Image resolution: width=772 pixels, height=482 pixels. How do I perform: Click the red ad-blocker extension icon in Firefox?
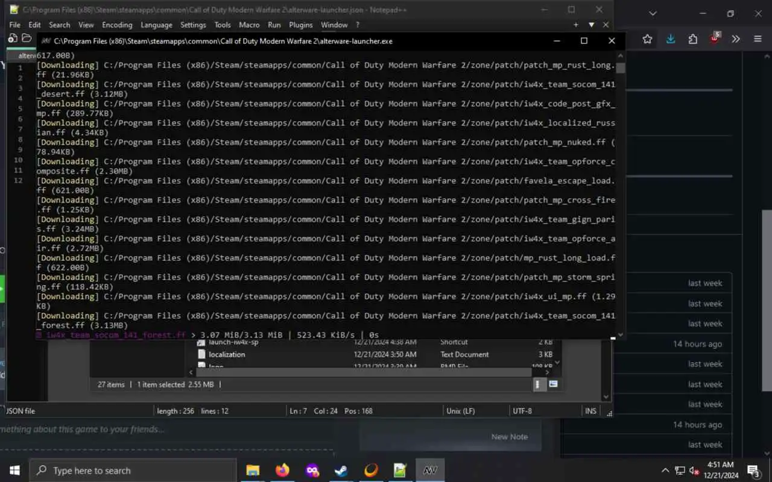click(x=715, y=39)
